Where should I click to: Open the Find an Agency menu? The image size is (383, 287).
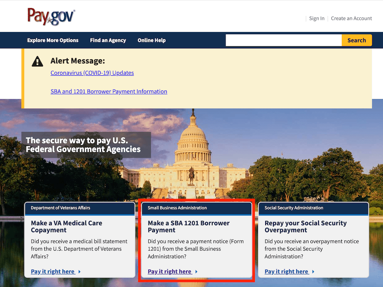108,40
